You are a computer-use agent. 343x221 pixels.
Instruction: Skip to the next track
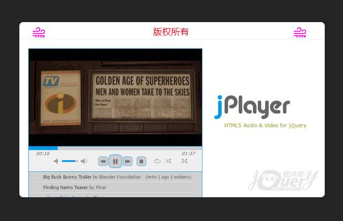pyautogui.click(x=128, y=161)
